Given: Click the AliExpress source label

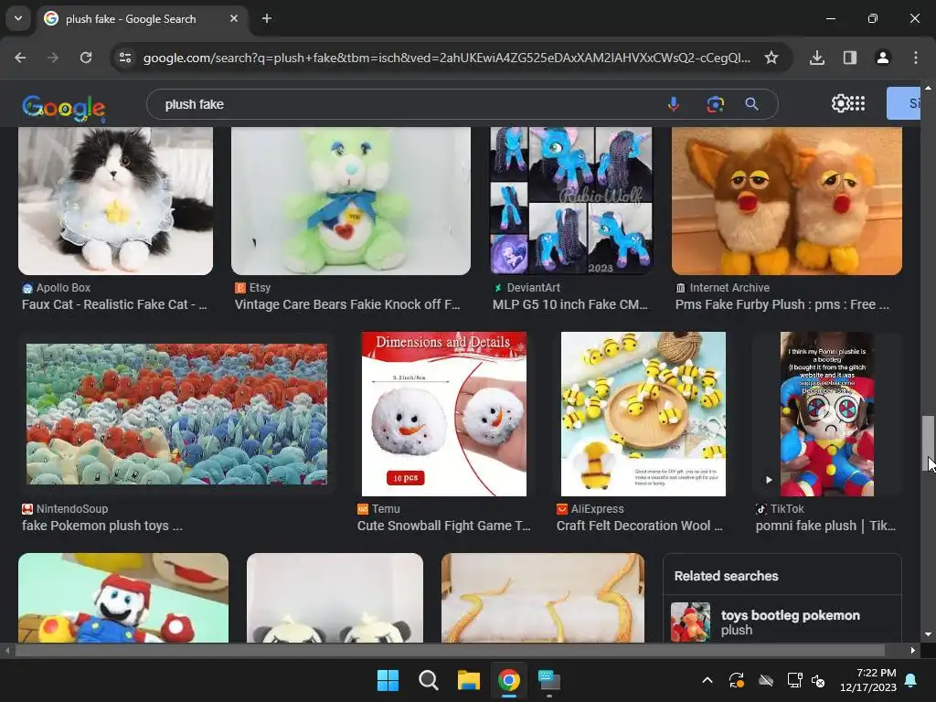Looking at the screenshot, I should pyautogui.click(x=597, y=509).
